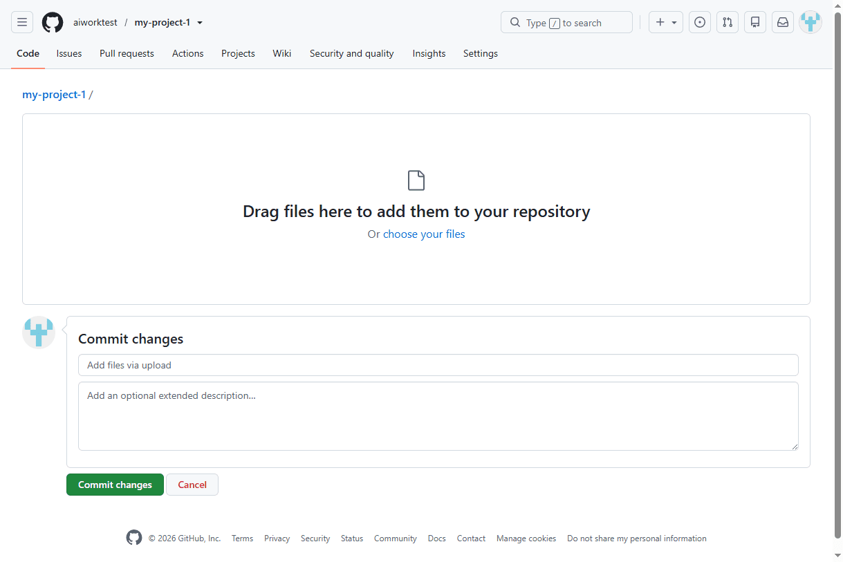Open the issues icon in header
843x562 pixels.
700,22
